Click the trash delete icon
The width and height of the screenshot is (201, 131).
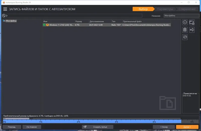pos(185,30)
